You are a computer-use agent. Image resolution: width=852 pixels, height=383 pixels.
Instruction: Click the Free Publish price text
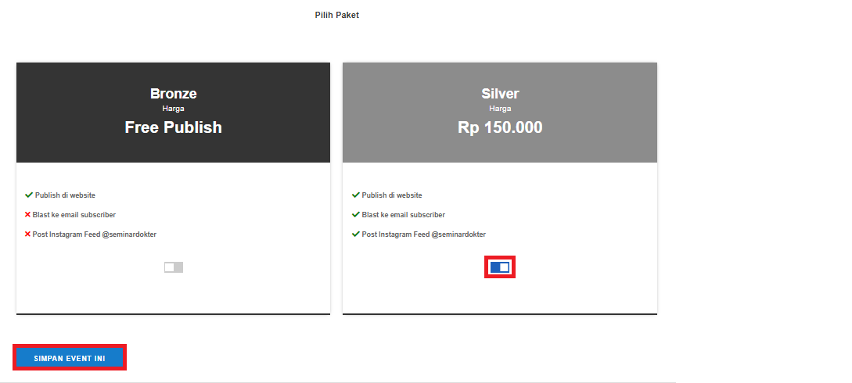[x=173, y=127]
